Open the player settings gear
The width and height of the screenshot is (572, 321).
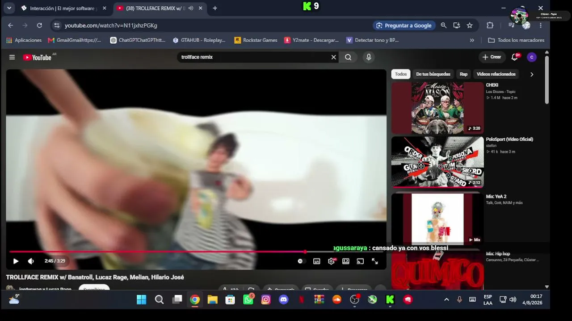[331, 261]
